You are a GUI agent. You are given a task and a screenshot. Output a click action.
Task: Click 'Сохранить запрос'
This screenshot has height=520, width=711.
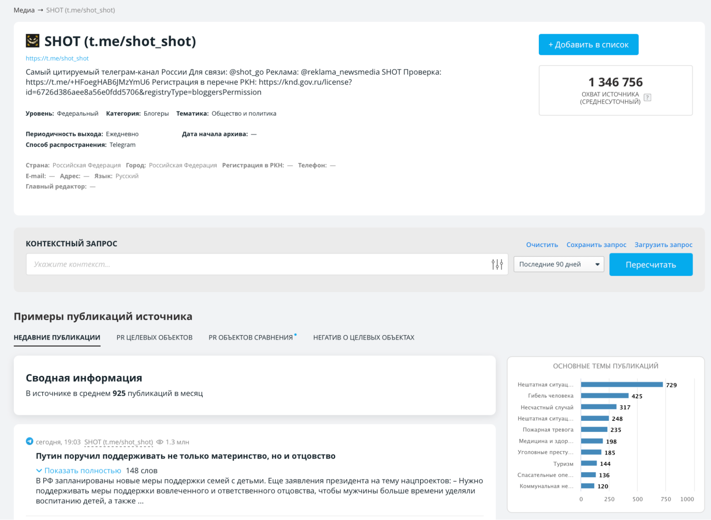pyautogui.click(x=596, y=245)
